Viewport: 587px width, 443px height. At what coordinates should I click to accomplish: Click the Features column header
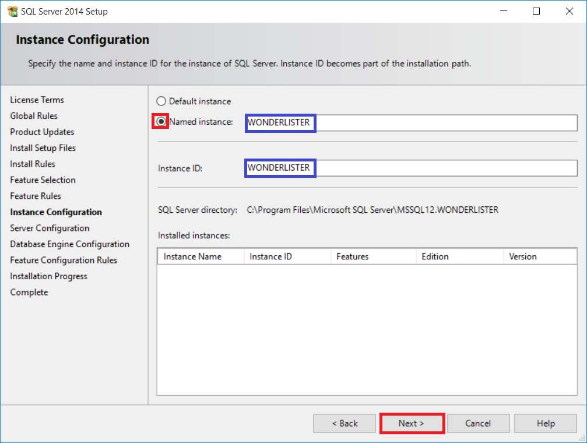[374, 256]
